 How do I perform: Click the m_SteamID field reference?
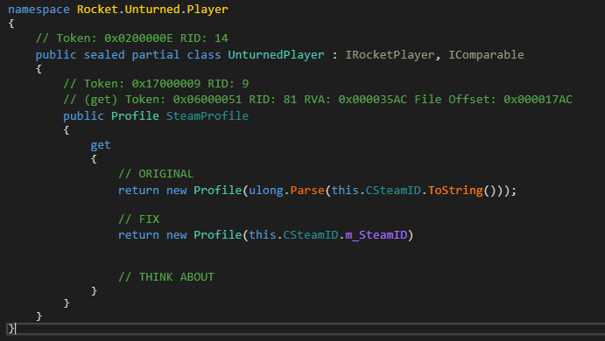coord(376,235)
